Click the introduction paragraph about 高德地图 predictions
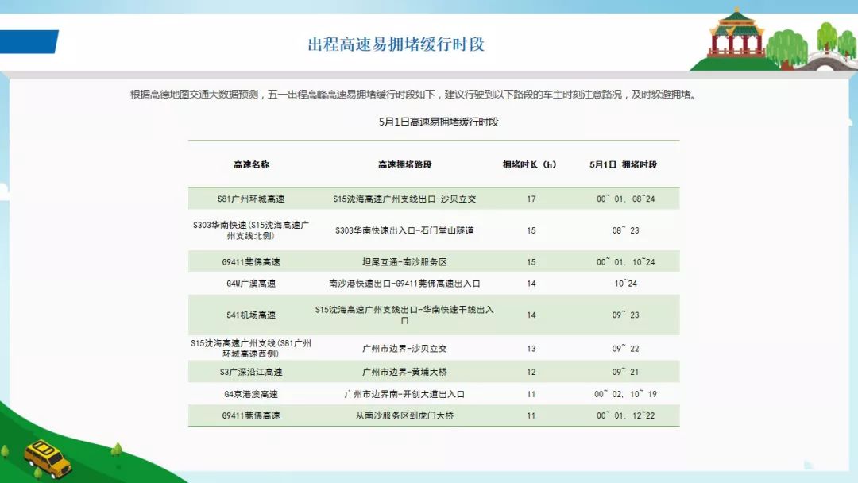 coord(429,93)
